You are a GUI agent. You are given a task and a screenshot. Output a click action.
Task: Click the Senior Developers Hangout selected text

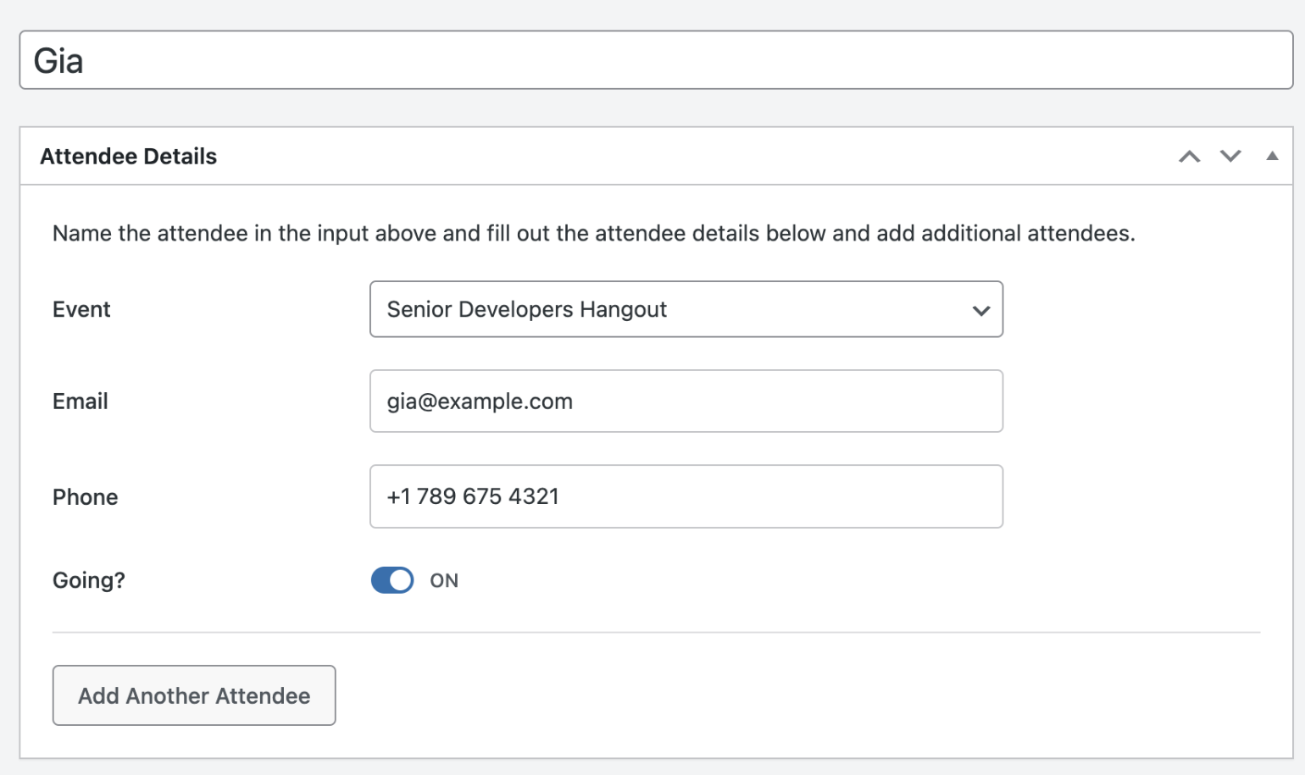pyautogui.click(x=526, y=310)
